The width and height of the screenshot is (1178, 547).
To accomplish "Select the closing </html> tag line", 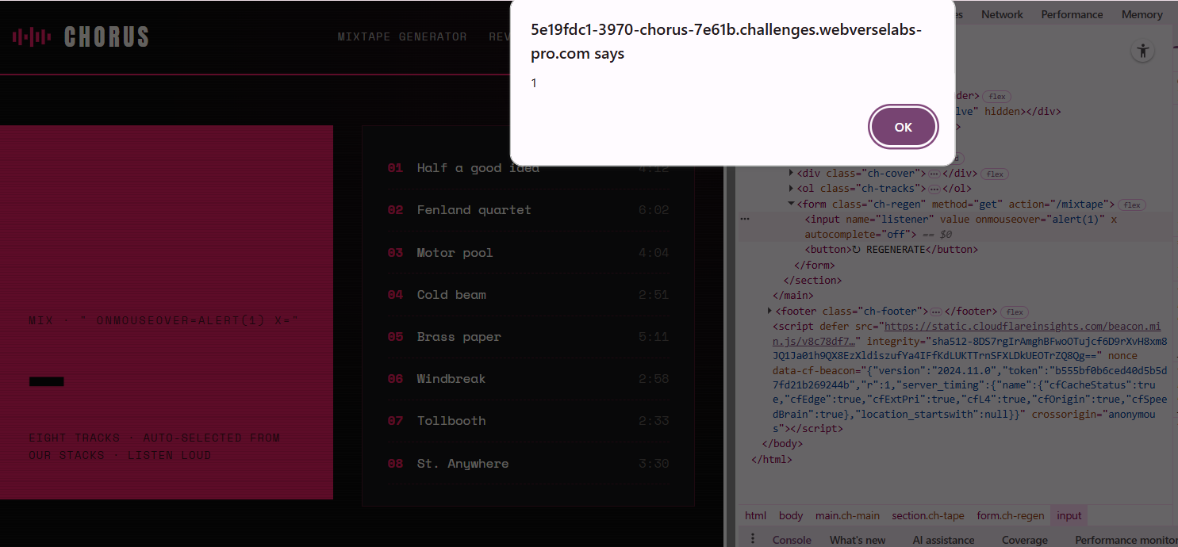I will 772,459.
